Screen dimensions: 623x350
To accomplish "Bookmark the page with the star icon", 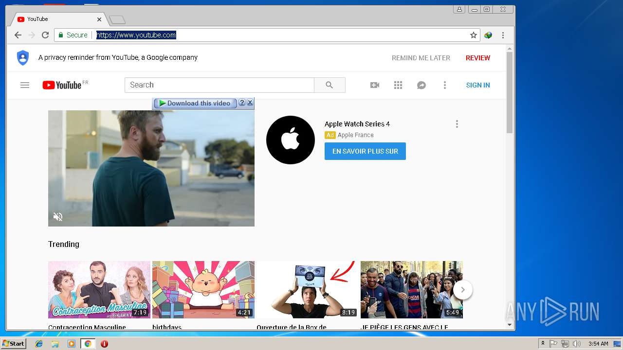I will (473, 35).
